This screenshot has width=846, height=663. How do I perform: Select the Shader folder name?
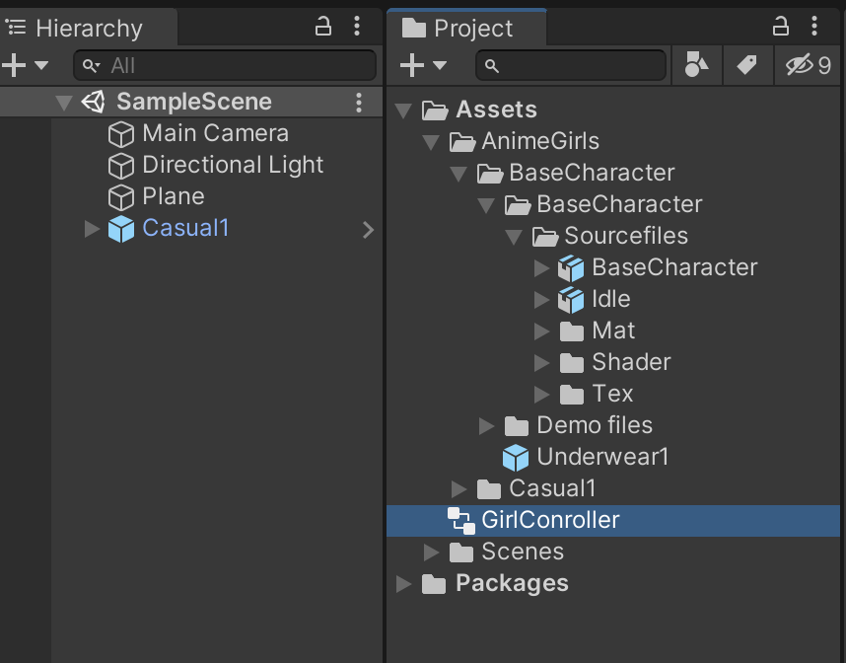coord(631,362)
